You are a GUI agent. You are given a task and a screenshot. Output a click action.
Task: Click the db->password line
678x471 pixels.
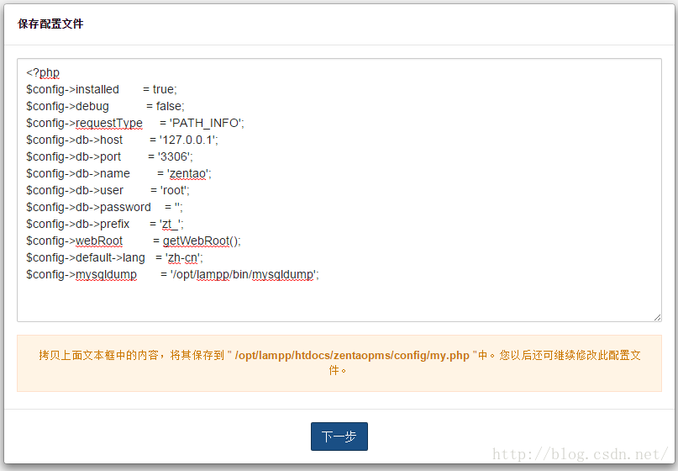click(105, 208)
